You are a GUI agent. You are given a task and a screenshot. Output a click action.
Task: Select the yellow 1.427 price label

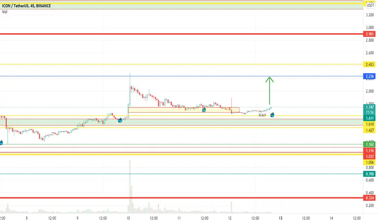tap(369, 131)
